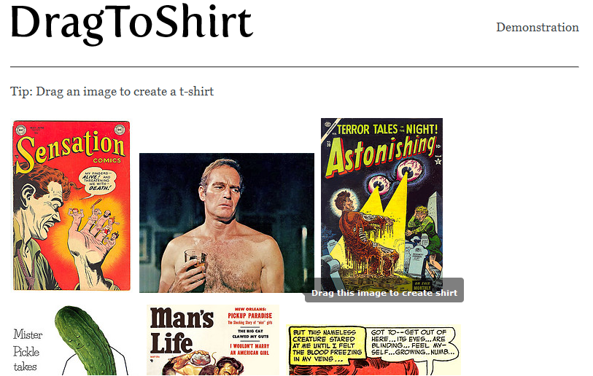The width and height of the screenshot is (593, 376).
Task: Click the DragToShirt site title
Action: 131,23
